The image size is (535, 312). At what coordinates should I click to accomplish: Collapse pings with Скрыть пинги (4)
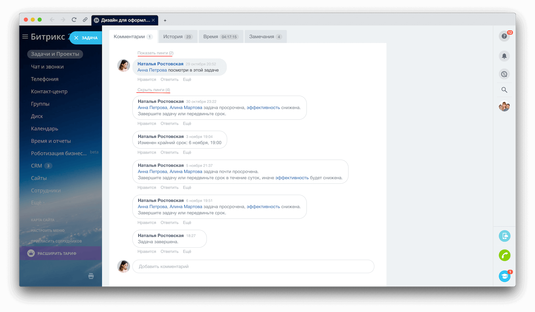(153, 90)
